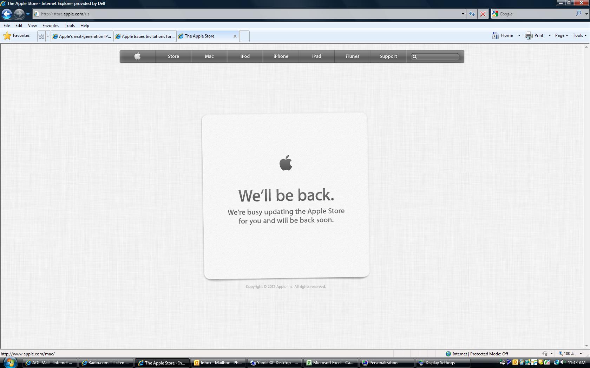Open the Help menu
590x368 pixels.
click(x=85, y=26)
